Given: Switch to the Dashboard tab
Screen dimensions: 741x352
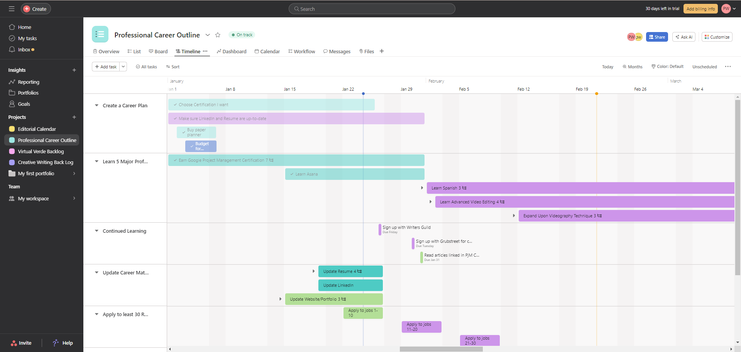Looking at the screenshot, I should [x=232, y=51].
